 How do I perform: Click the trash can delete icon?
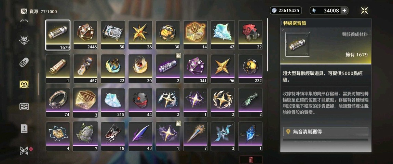(251, 160)
